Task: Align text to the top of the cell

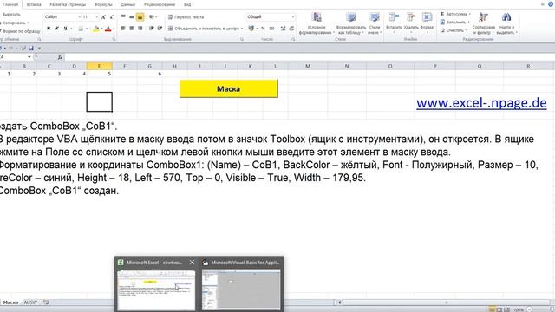Action: [123, 16]
